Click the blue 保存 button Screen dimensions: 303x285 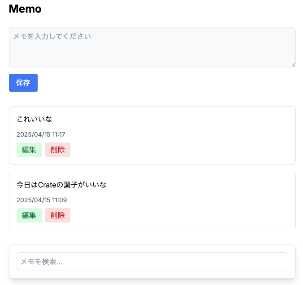(x=23, y=83)
